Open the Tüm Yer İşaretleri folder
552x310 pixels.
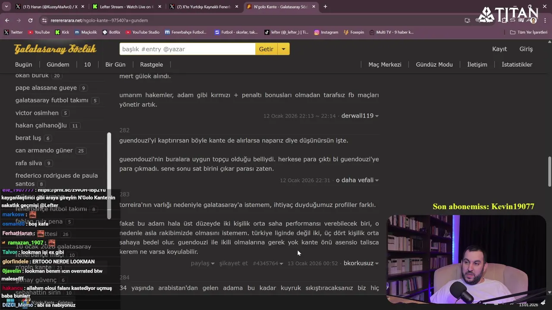528,32
